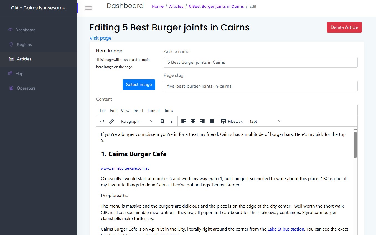Viewport: 376px width, 235px height.
Task: Open Filestack upload tool
Action: pos(232,121)
